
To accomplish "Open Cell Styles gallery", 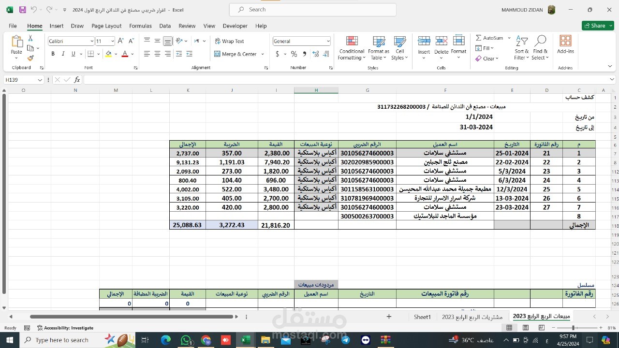I will pyautogui.click(x=400, y=48).
